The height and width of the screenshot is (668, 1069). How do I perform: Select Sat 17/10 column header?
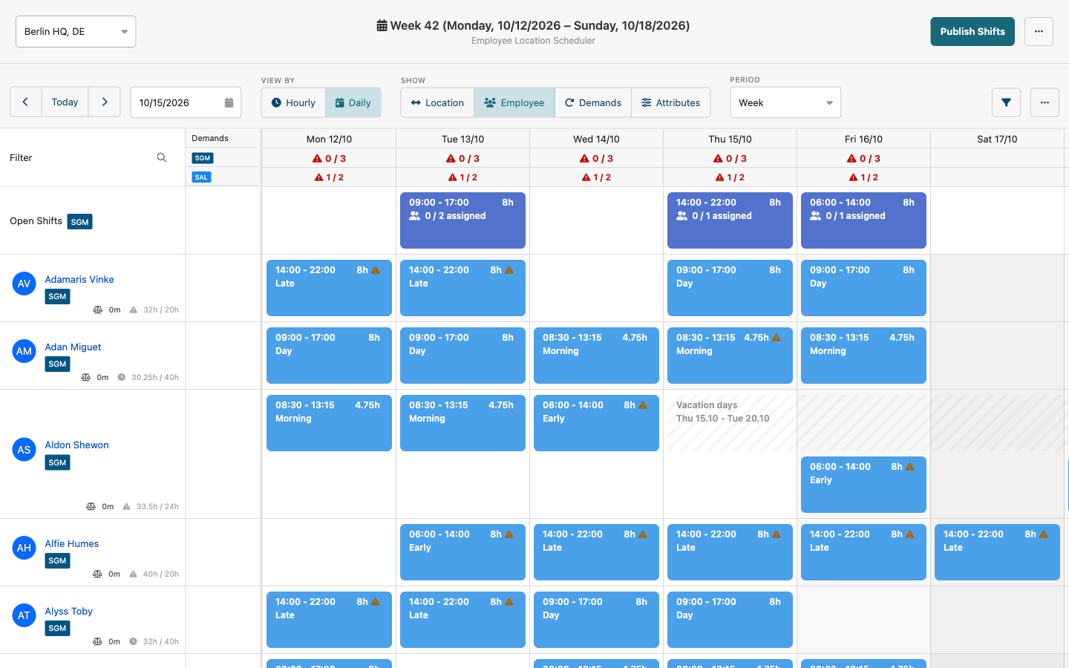[x=997, y=139]
